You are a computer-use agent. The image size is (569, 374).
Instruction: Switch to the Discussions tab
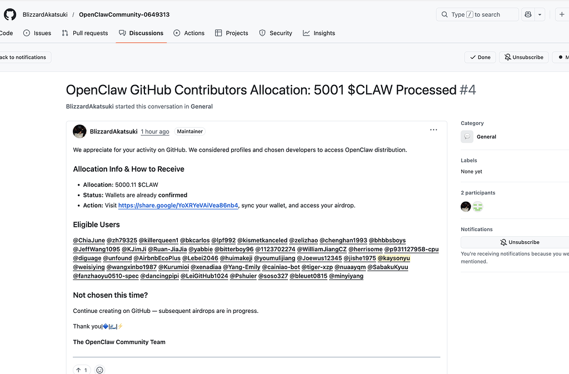(x=141, y=33)
